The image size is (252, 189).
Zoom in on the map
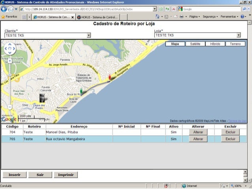pyautogui.click(x=10, y=61)
